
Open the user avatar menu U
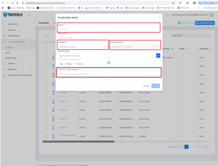[x=211, y=15]
